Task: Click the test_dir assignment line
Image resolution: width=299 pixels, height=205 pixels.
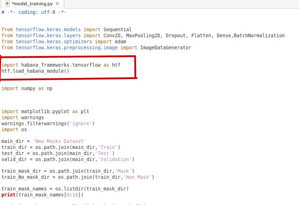Action: tap(58, 153)
